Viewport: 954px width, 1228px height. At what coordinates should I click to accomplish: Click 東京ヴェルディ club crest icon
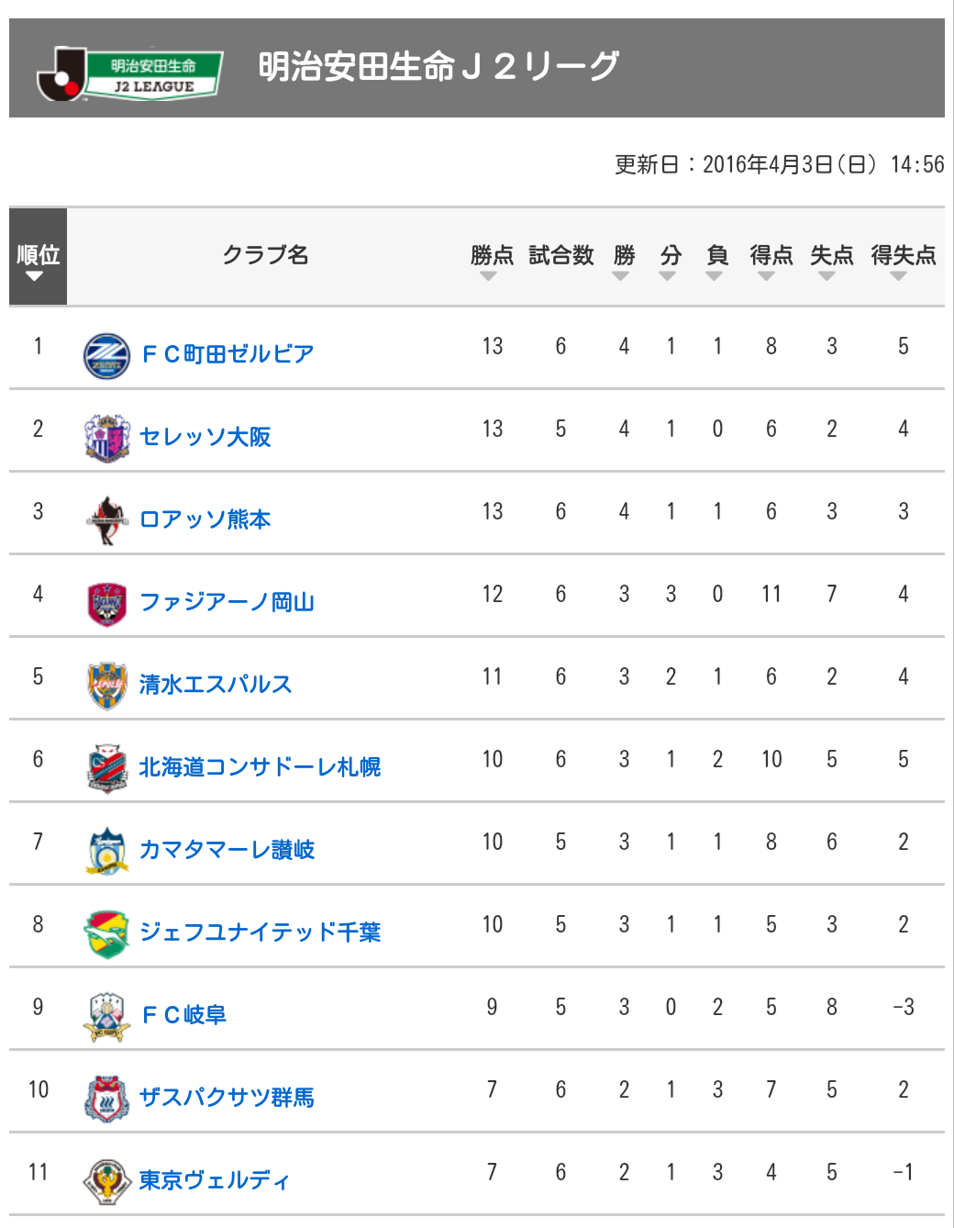(x=106, y=1181)
